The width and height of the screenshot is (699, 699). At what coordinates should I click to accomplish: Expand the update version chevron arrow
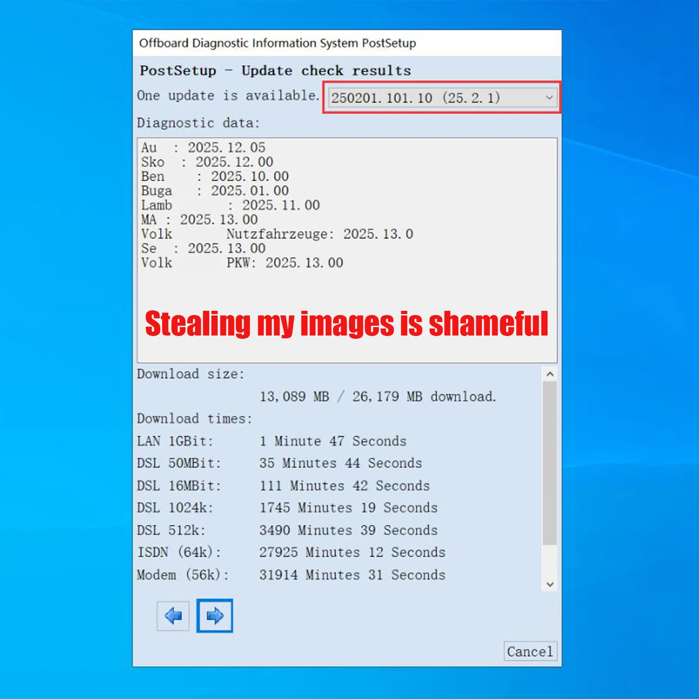click(549, 97)
